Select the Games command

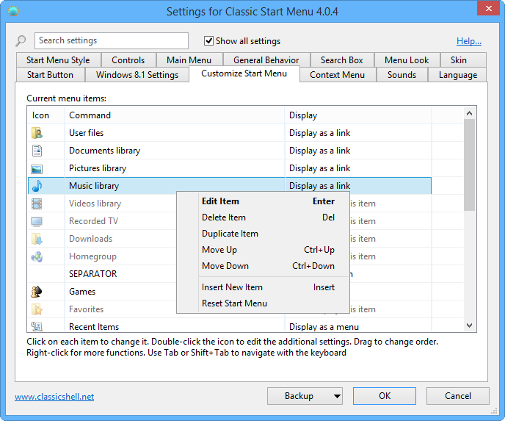82,292
